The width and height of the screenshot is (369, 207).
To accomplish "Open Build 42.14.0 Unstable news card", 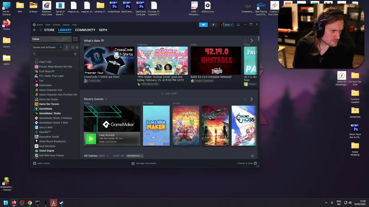I will 216,61.
